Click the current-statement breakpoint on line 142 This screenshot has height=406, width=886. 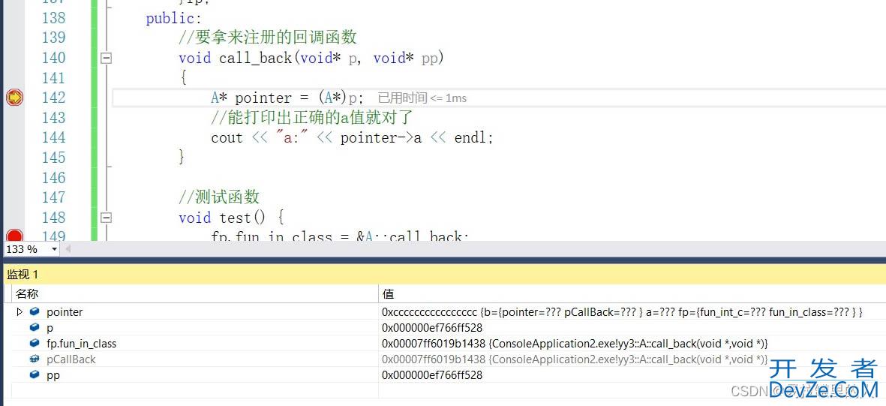click(x=14, y=98)
